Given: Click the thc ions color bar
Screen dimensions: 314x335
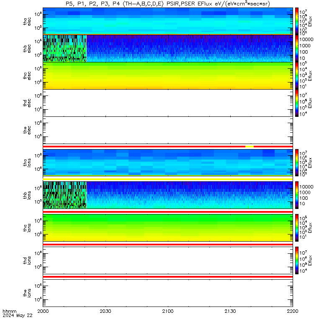Looking at the screenshot, I should point(297,228).
